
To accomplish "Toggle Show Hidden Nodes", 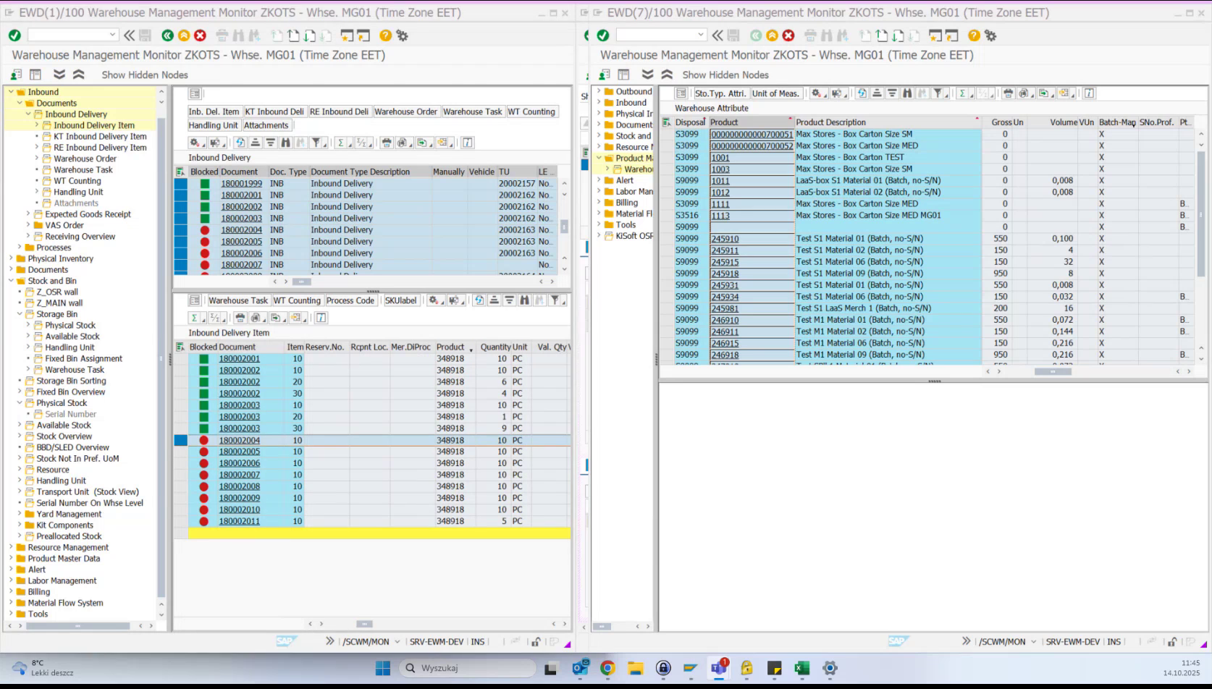I will pyautogui.click(x=144, y=75).
